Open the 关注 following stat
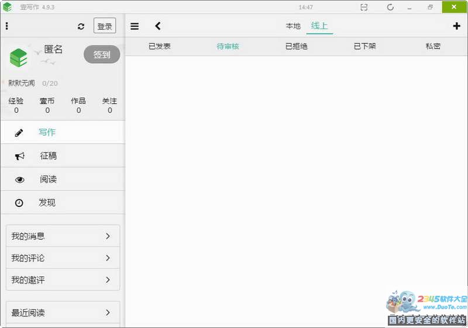 tap(109, 105)
